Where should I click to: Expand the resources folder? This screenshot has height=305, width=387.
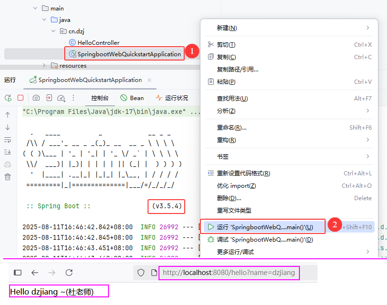pos(44,65)
